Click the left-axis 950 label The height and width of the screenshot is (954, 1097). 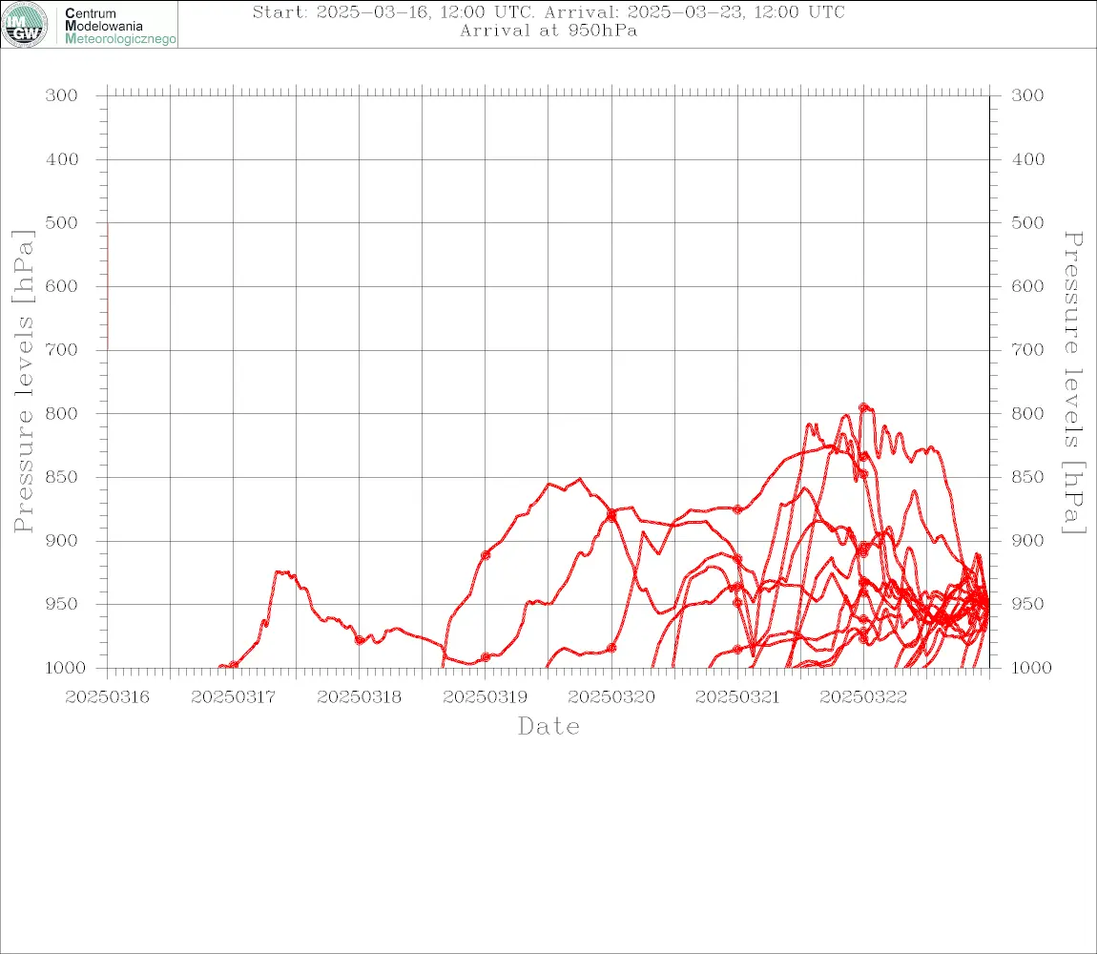[x=62, y=603]
